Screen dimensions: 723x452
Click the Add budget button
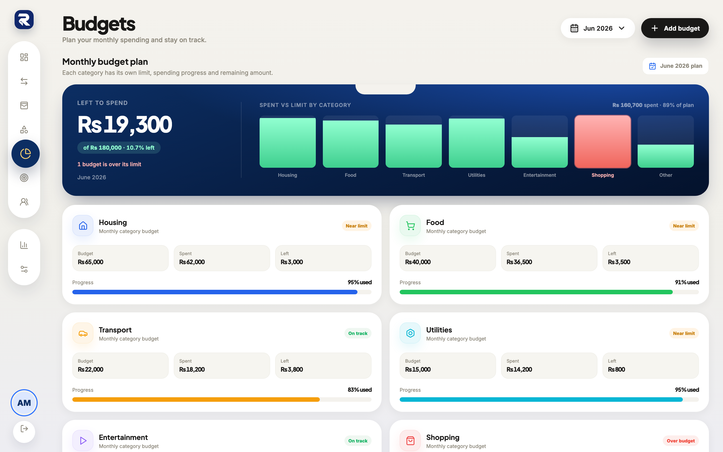[675, 28]
